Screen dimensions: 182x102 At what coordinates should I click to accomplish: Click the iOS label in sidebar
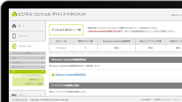[14, 58]
